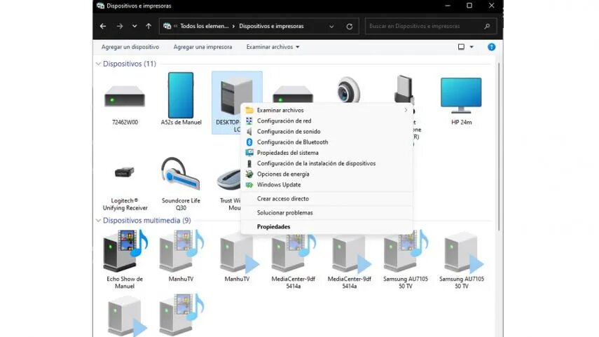Image resolution: width=599 pixels, height=337 pixels.
Task: Select Samsung AU7105 50 TV icon with music note
Action: click(406, 251)
